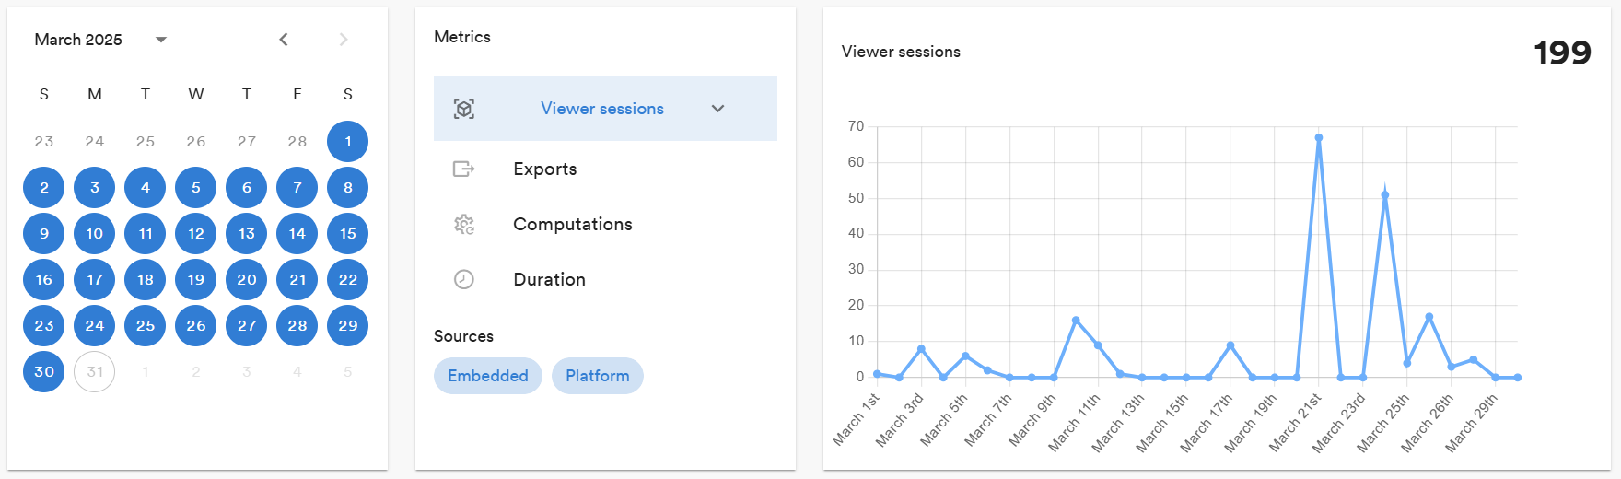Click the March 30 date circle
This screenshot has width=1621, height=479.
pyautogui.click(x=44, y=372)
